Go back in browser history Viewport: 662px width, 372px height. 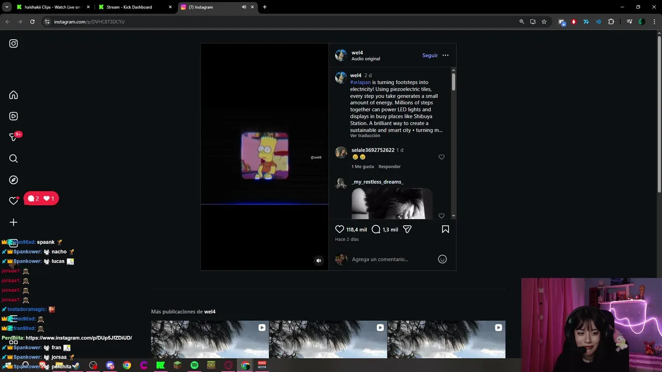7,22
